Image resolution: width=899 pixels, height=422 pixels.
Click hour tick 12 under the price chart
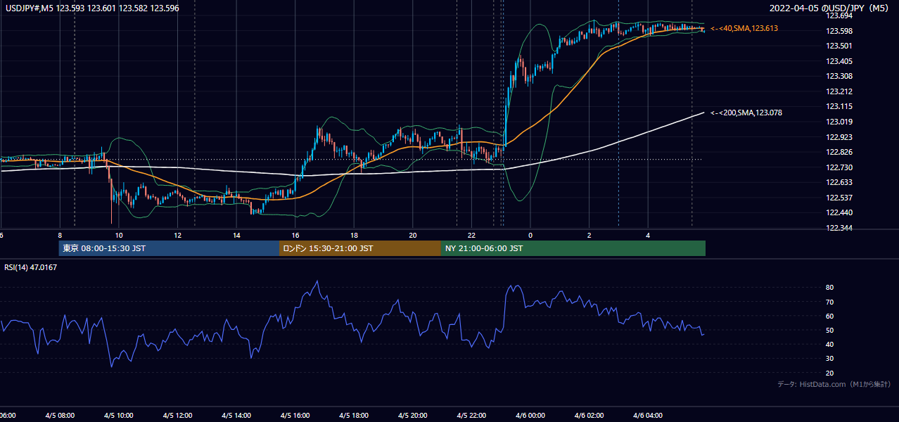coord(178,235)
